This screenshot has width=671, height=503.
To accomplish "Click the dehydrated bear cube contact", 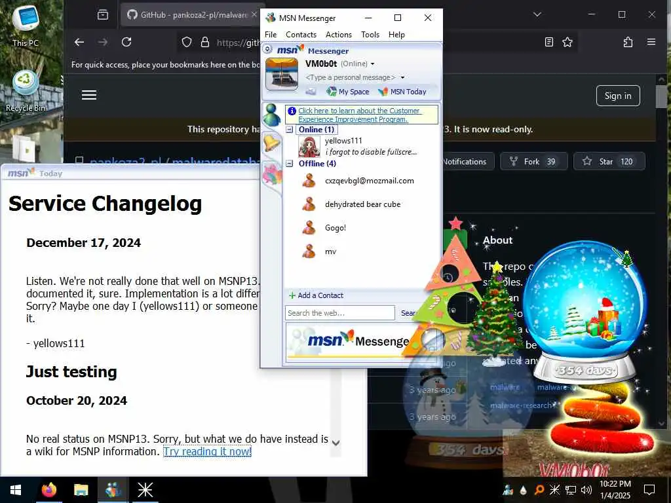I will tap(362, 204).
